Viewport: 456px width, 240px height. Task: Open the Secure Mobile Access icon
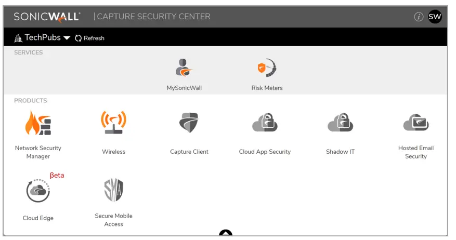pos(113,191)
